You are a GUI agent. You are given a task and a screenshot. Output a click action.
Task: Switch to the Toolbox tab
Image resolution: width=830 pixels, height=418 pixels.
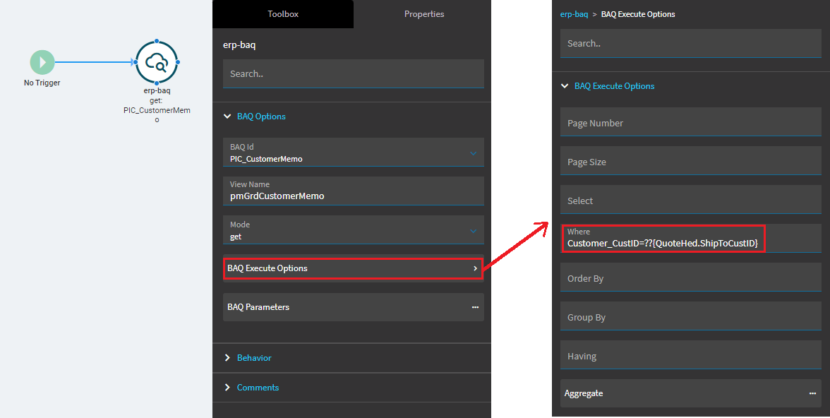coord(283,14)
